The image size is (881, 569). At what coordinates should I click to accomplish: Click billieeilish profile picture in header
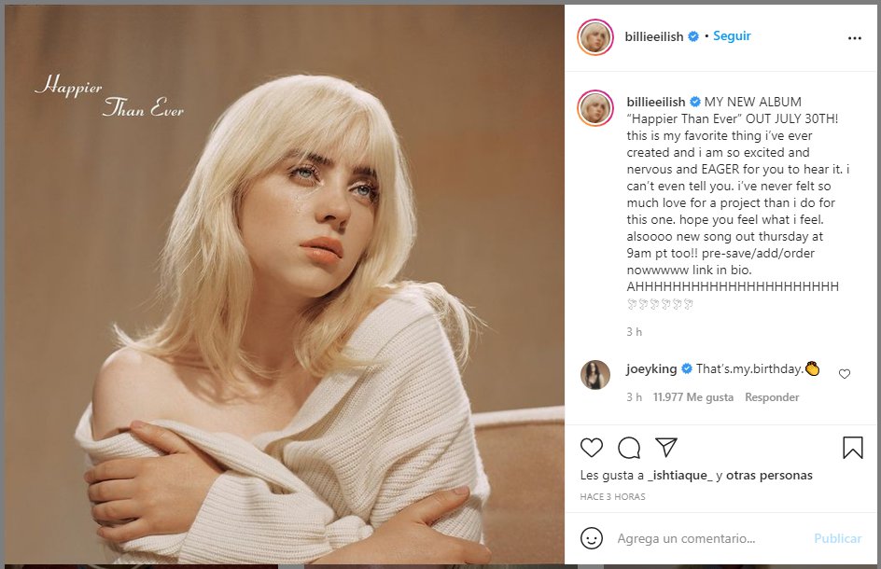pos(595,37)
